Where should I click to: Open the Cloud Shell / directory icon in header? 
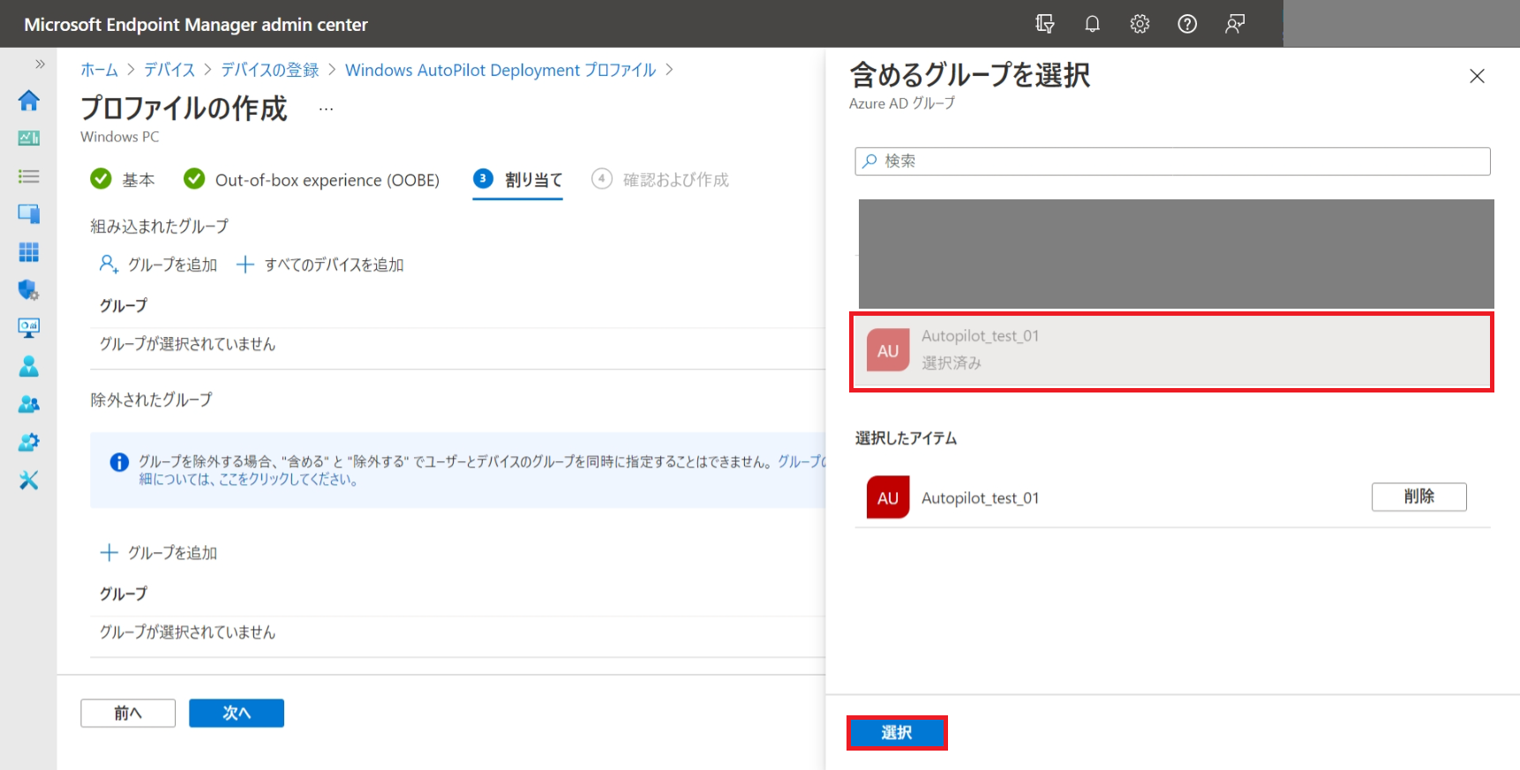coord(1045,24)
